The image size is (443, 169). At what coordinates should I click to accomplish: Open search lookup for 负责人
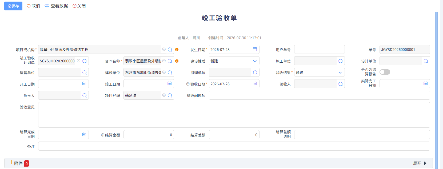(x=85, y=95)
